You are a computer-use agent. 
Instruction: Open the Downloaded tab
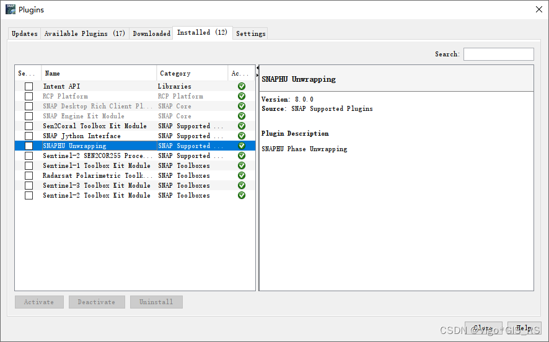pos(151,33)
